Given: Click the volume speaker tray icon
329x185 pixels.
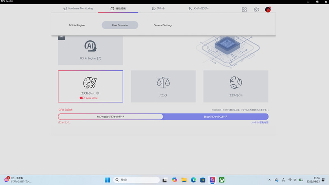Looking at the screenshot, I should (295, 180).
